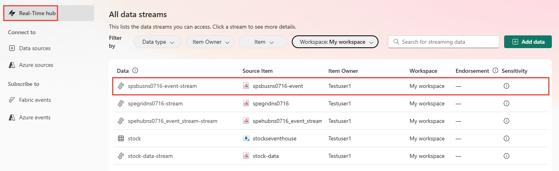Image resolution: width=559 pixels, height=171 pixels.
Task: Expand the Data type filter dropdown
Action: (157, 42)
